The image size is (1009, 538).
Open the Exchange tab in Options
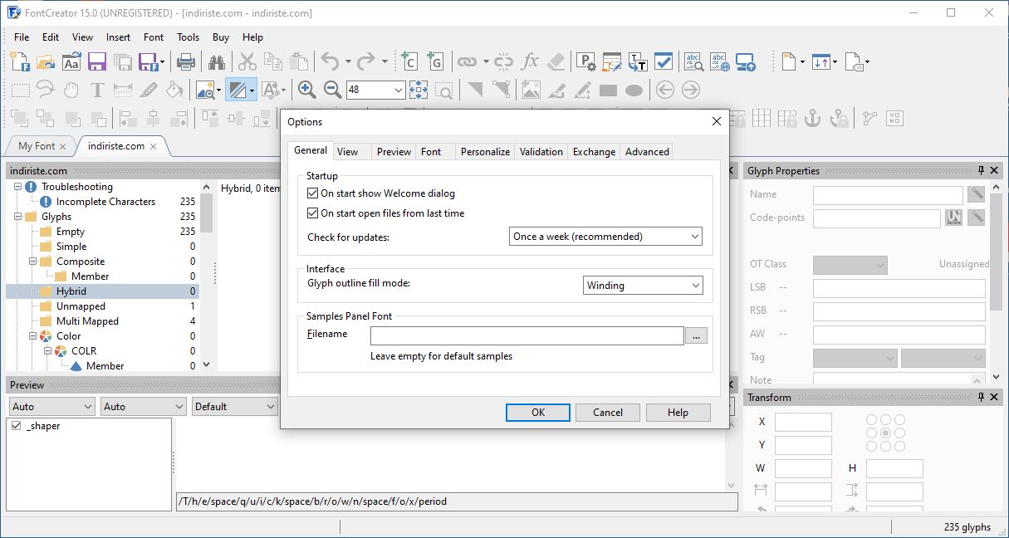pos(594,151)
